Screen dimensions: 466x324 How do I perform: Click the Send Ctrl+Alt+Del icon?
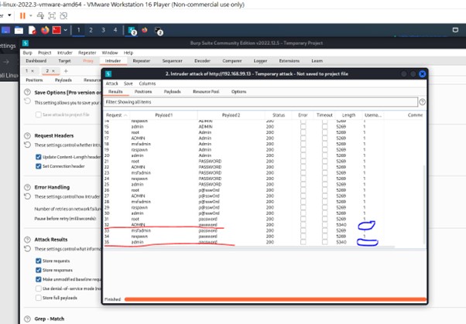pyautogui.click(x=40, y=15)
